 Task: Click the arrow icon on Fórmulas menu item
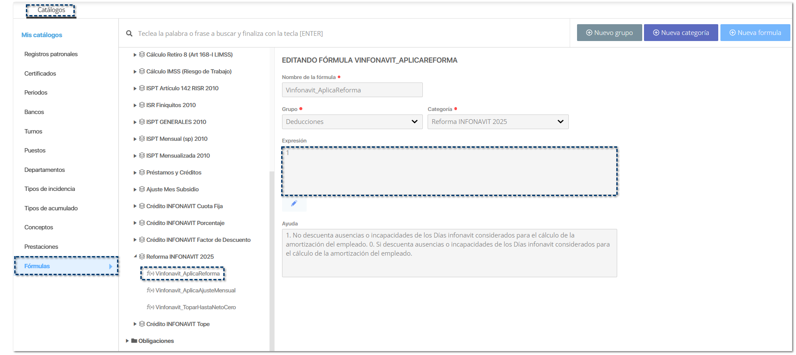111,266
